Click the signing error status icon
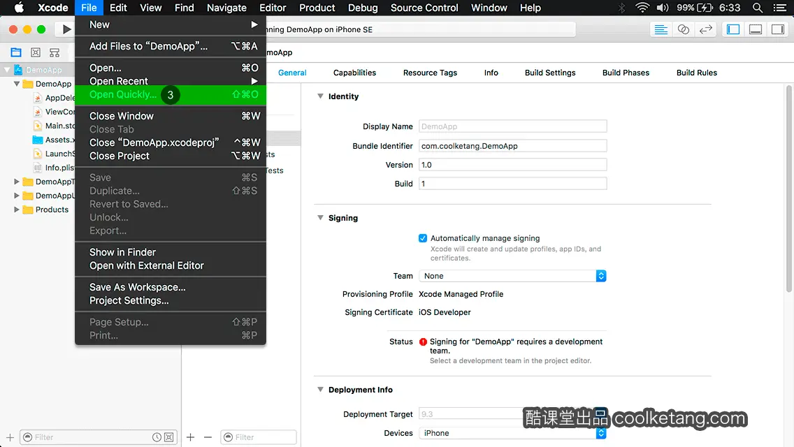This screenshot has width=794, height=447. tap(424, 342)
